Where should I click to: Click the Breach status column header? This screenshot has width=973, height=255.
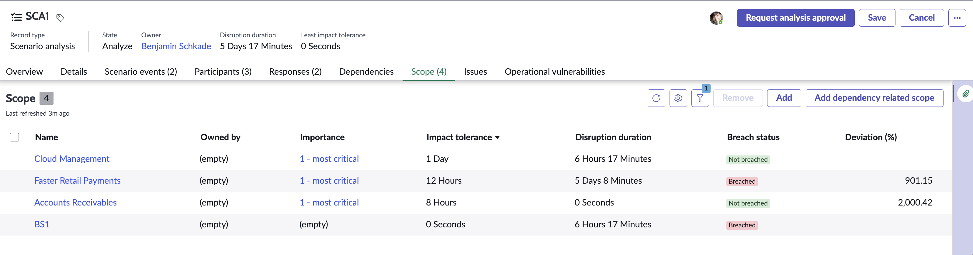[x=753, y=137]
